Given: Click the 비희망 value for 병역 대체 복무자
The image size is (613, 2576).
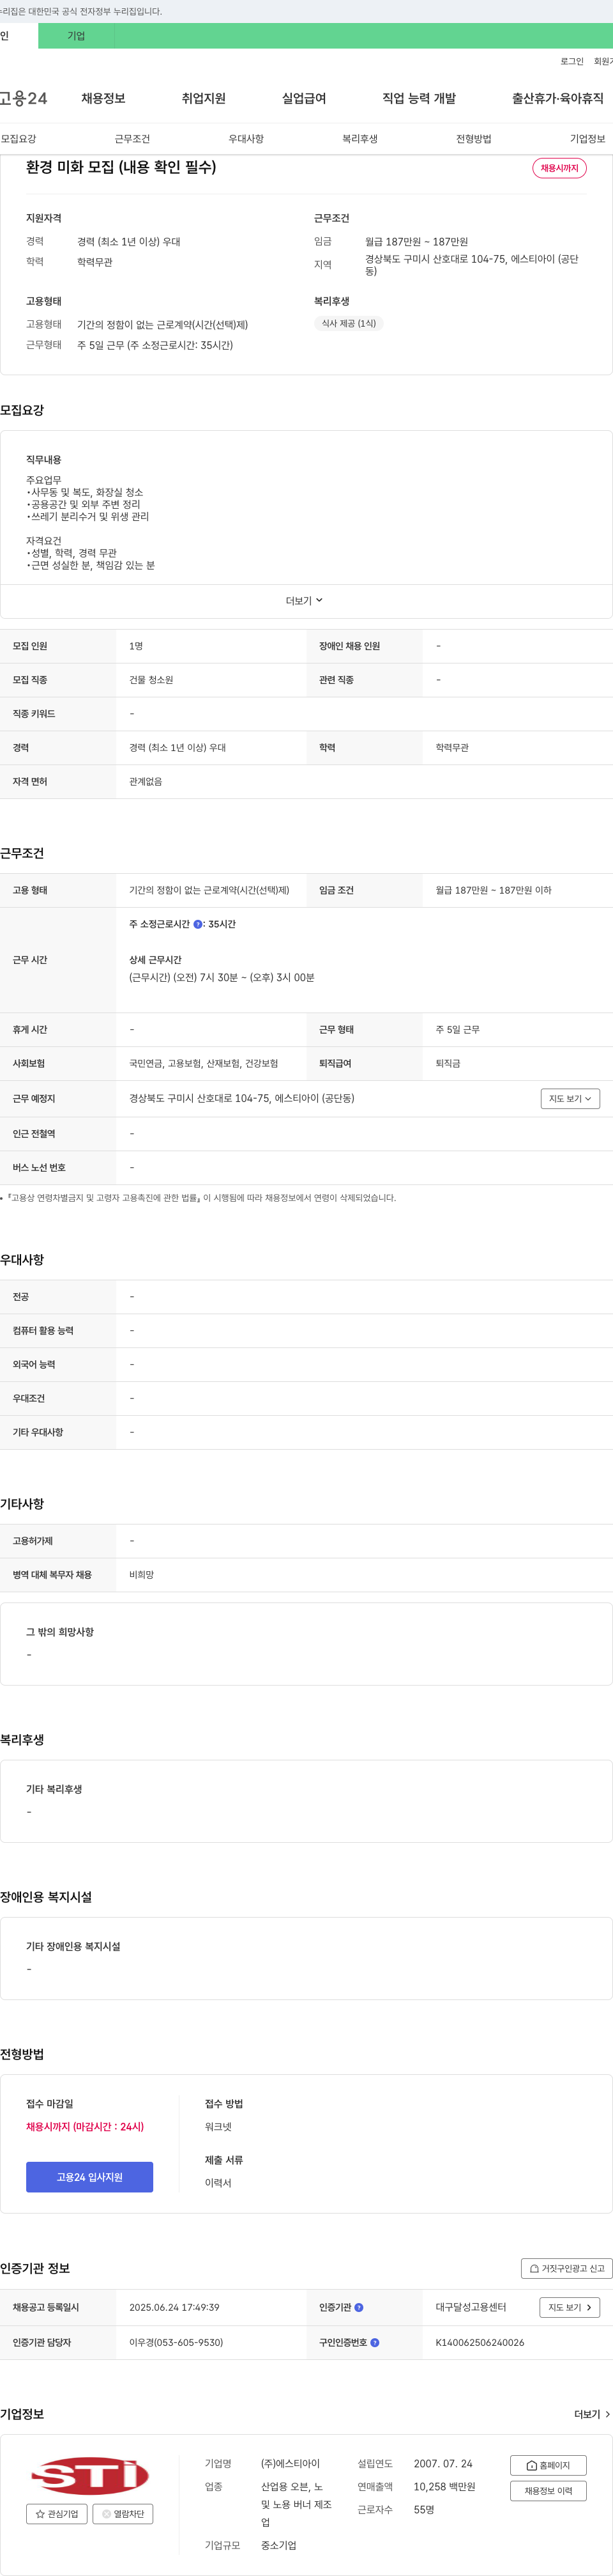Looking at the screenshot, I should click(142, 1575).
